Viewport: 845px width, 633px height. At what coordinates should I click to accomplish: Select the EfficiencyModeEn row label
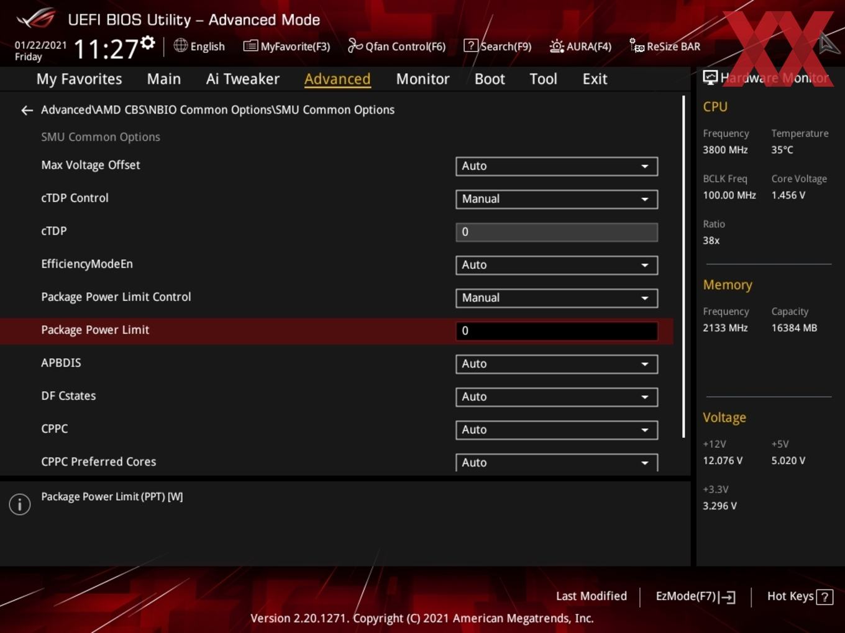tap(87, 264)
